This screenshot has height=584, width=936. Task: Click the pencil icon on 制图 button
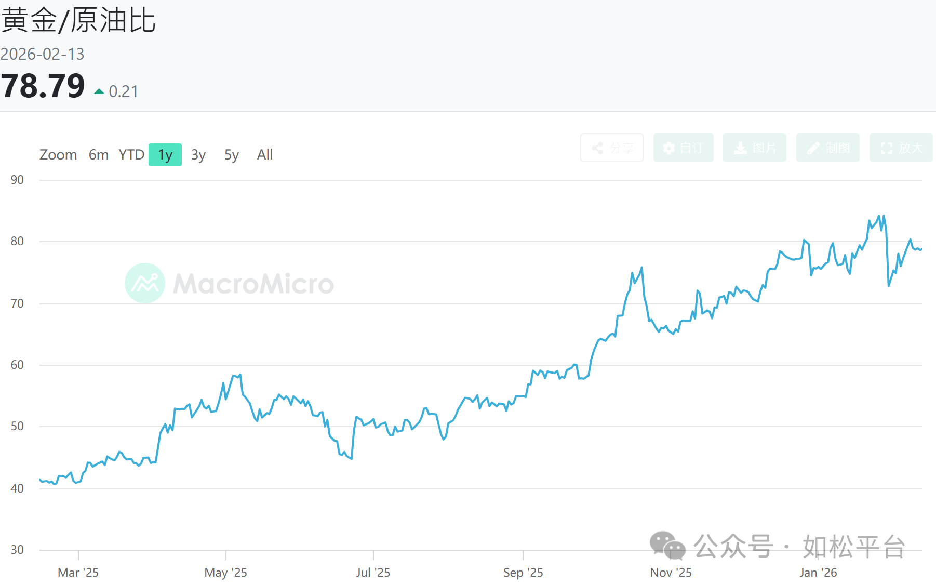tap(813, 148)
